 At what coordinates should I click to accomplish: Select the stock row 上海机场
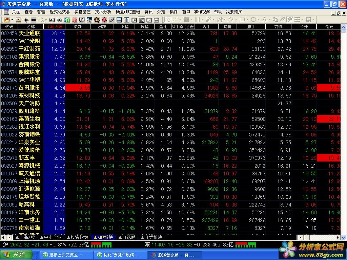pos(170,181)
